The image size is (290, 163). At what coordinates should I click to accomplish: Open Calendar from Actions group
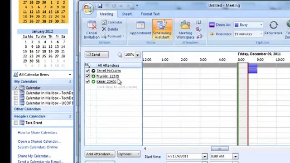112,22
